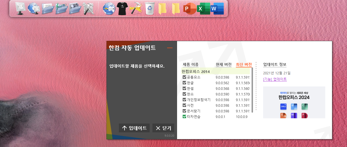Screen dimensions: 347x147
Task: Click the 업데이트 button
Action: click(x=134, y=128)
